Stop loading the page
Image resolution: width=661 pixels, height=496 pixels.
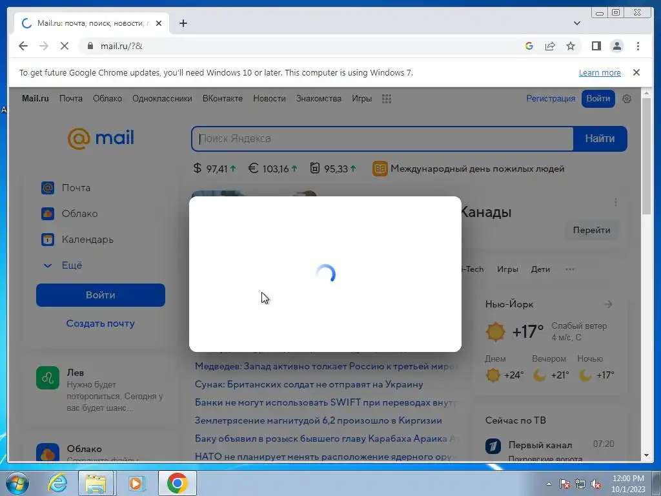point(65,46)
